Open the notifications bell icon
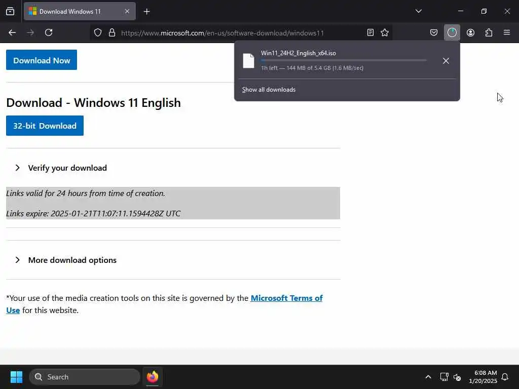This screenshot has width=519, height=389. click(505, 377)
